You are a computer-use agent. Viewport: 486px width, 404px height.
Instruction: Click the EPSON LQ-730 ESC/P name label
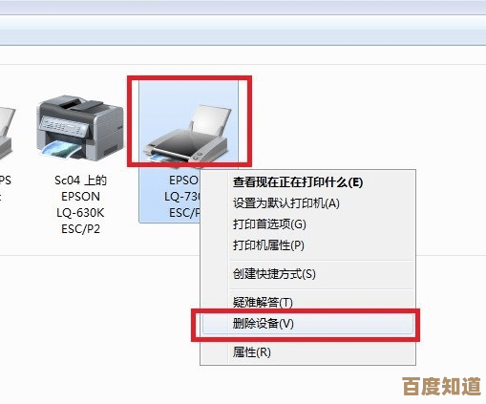click(x=182, y=197)
